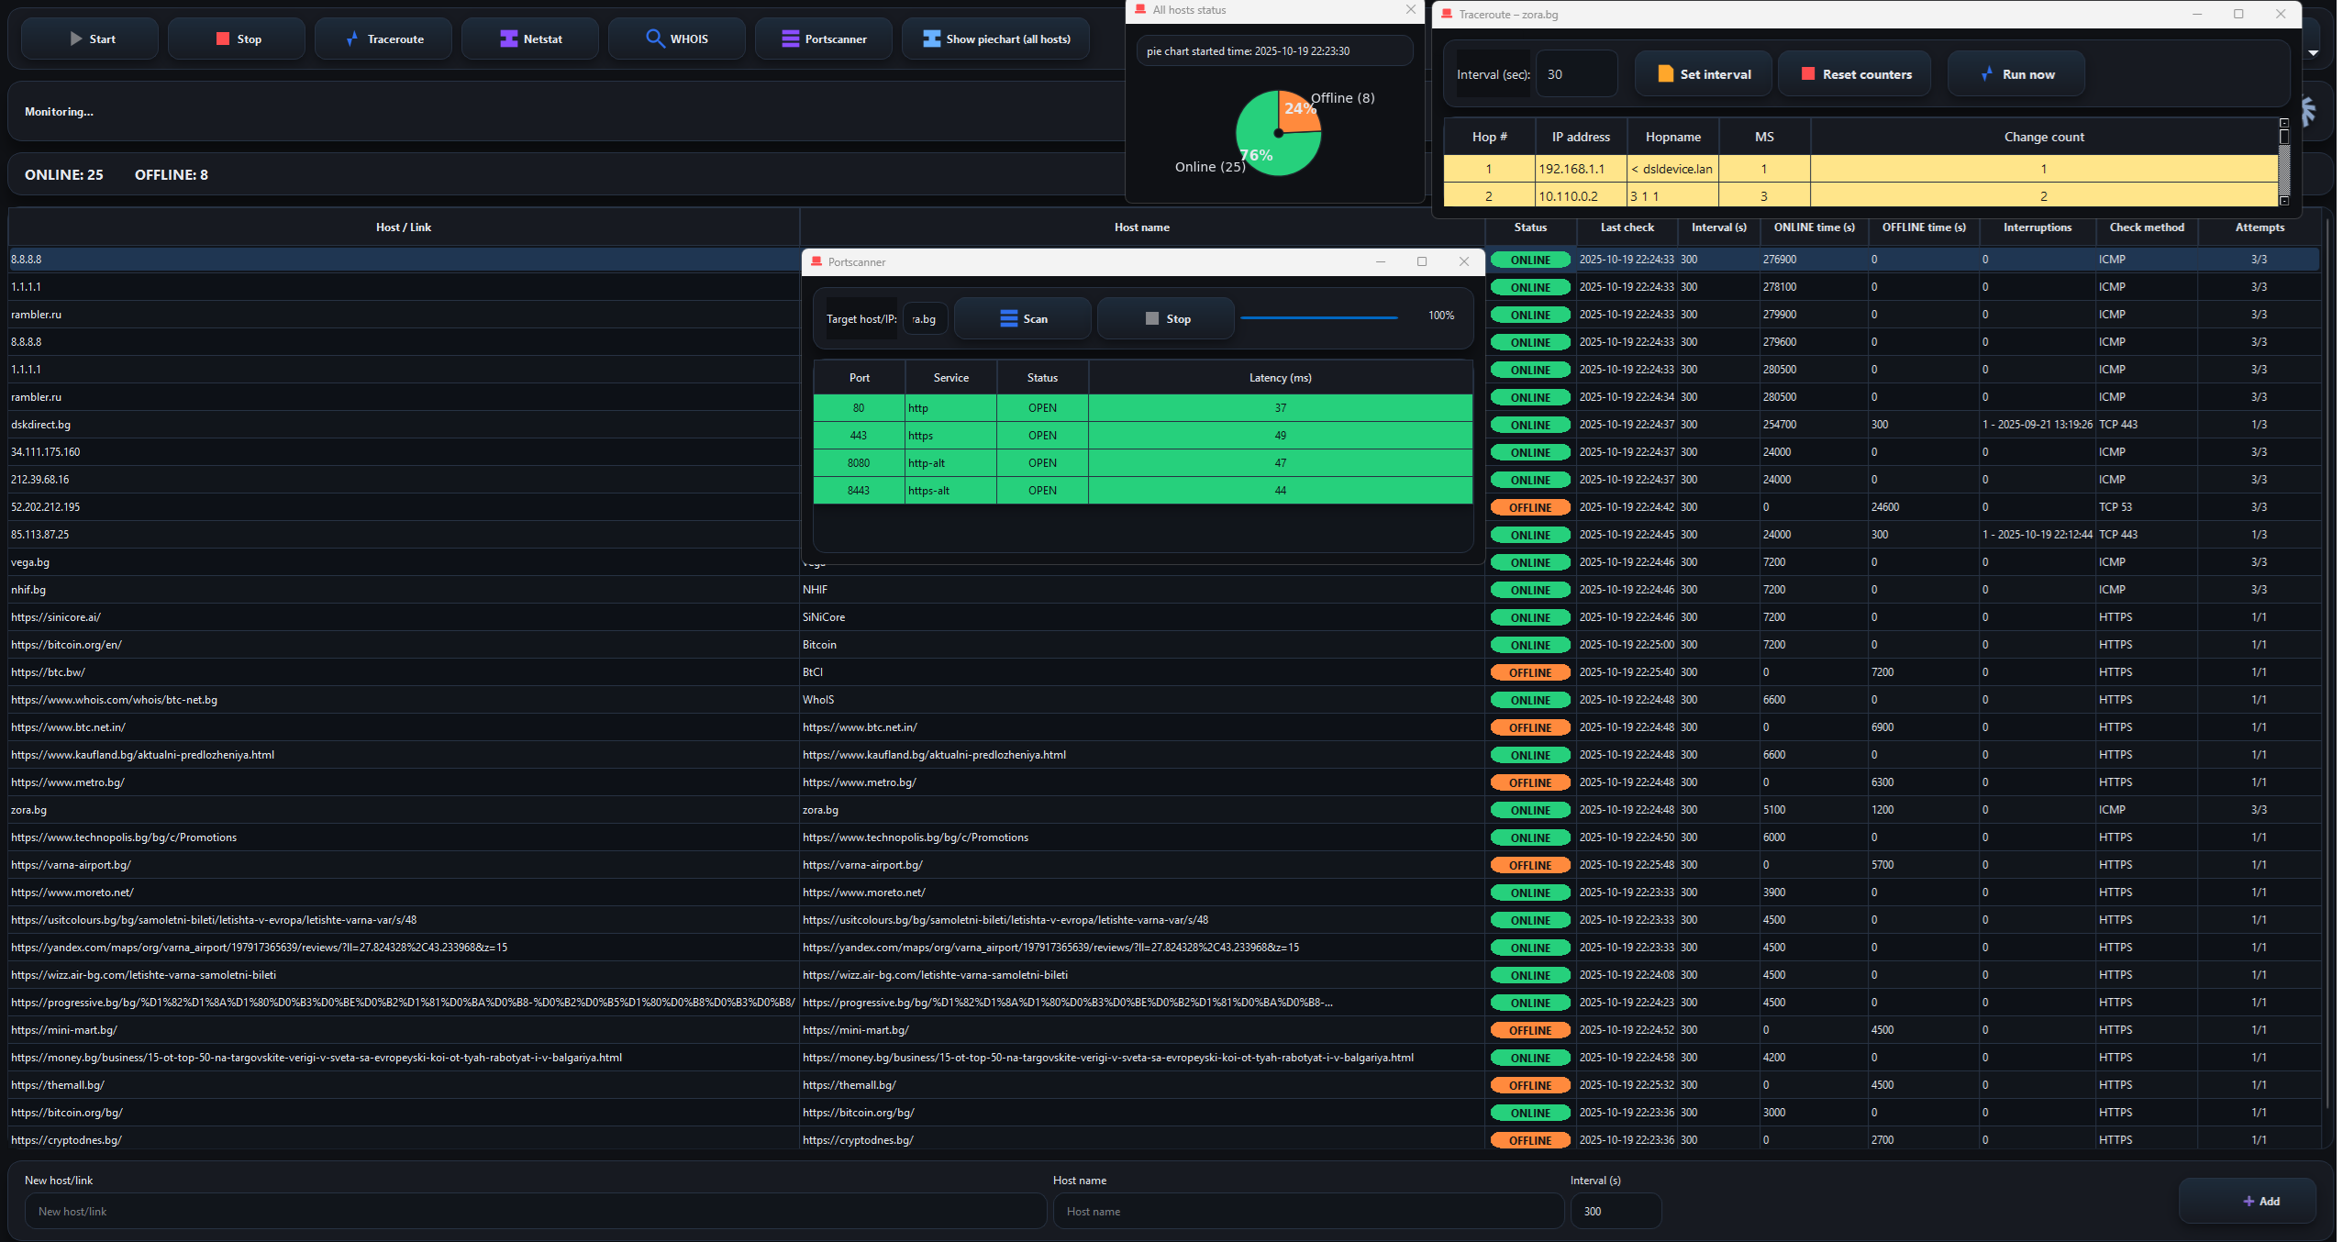Open the Netstat tool

[530, 39]
